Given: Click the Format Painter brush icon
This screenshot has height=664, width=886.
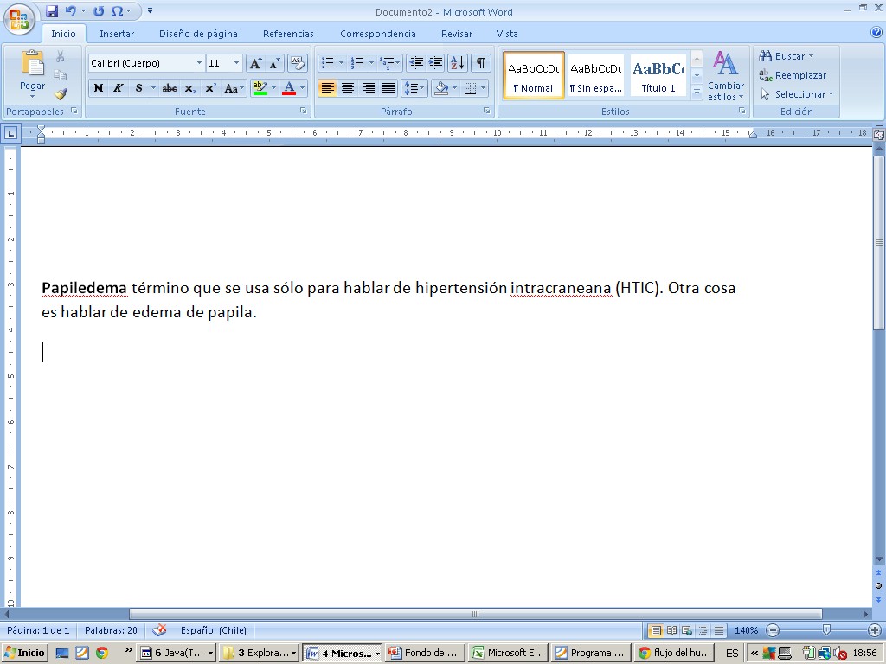Looking at the screenshot, I should [x=61, y=94].
